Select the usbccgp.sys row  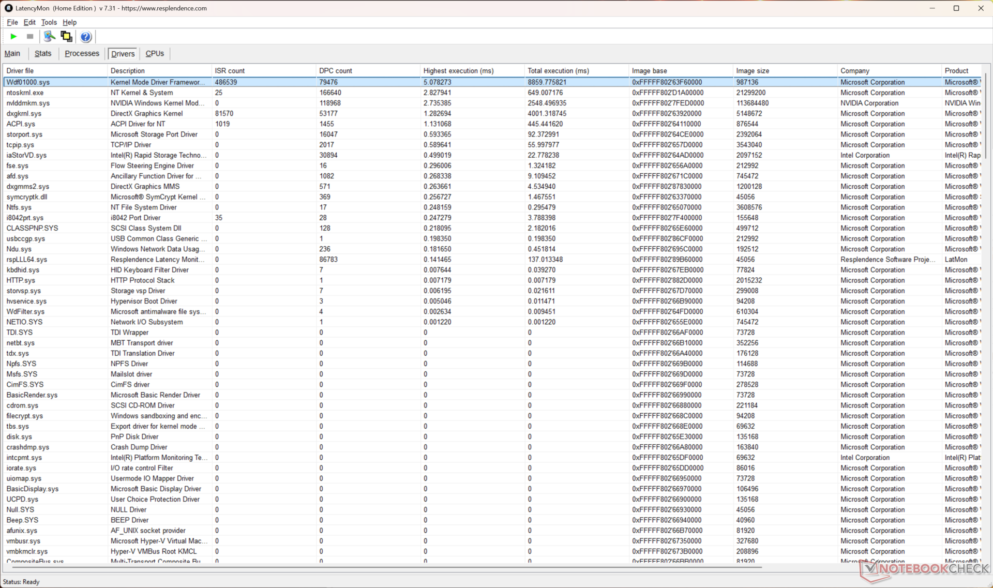(492, 238)
